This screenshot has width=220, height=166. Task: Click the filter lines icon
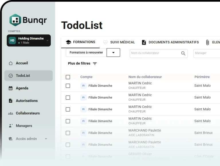coord(95,63)
